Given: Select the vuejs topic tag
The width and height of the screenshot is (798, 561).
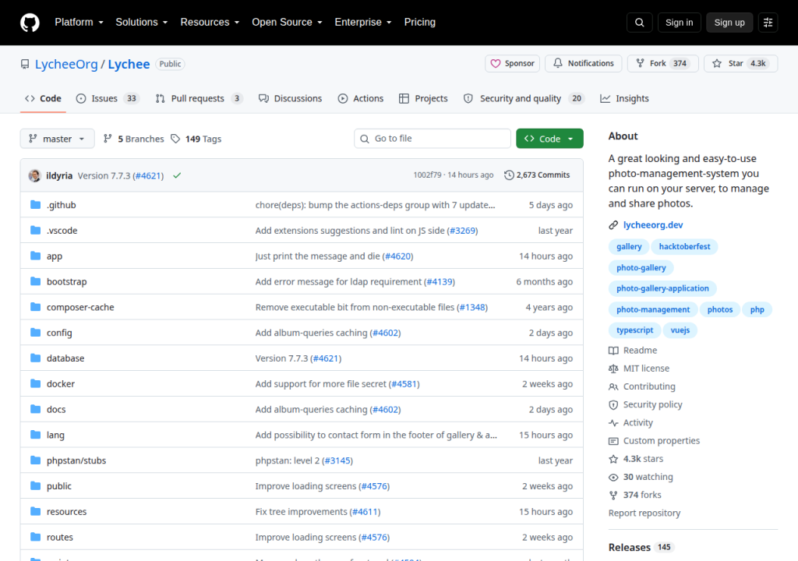Looking at the screenshot, I should click(x=680, y=330).
